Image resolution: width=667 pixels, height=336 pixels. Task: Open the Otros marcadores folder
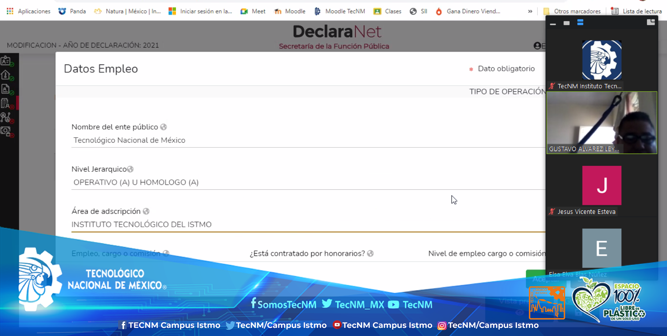[x=572, y=11]
